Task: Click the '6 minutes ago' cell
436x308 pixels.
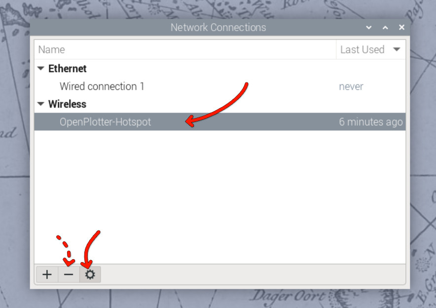Action: (x=371, y=122)
